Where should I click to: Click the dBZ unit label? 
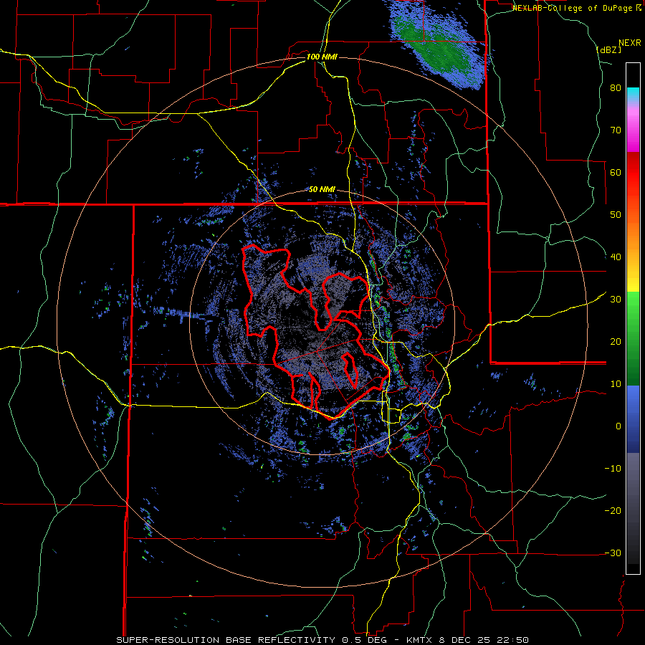pos(608,49)
